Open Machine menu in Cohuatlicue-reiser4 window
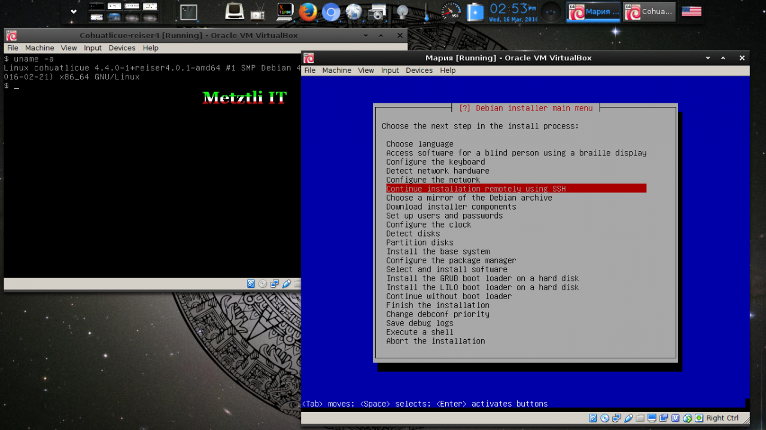766x430 pixels. point(39,48)
